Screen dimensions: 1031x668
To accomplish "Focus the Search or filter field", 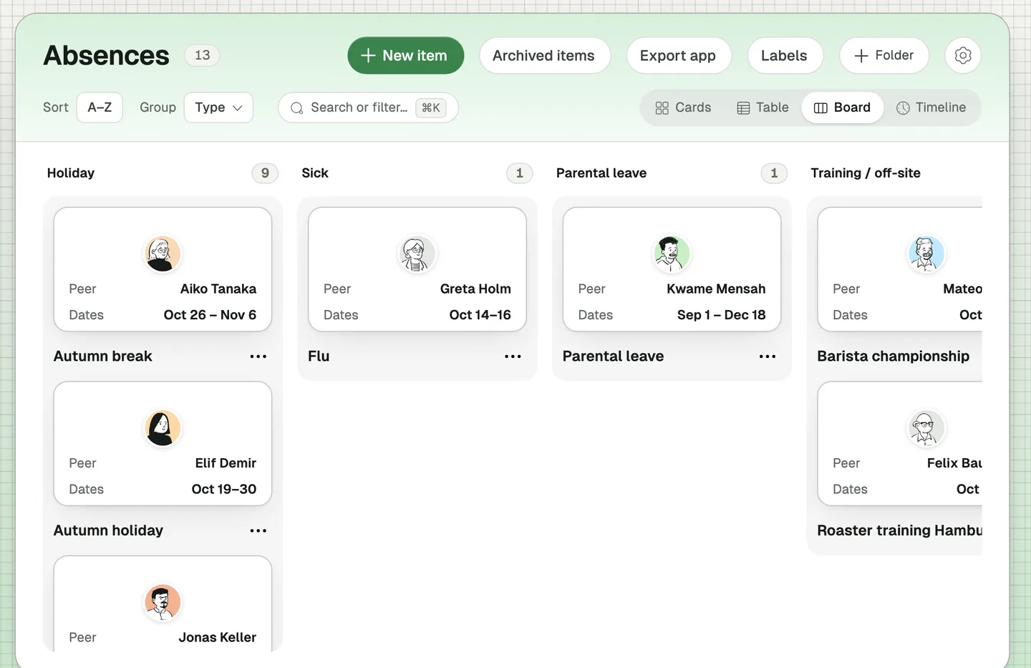I will [368, 107].
